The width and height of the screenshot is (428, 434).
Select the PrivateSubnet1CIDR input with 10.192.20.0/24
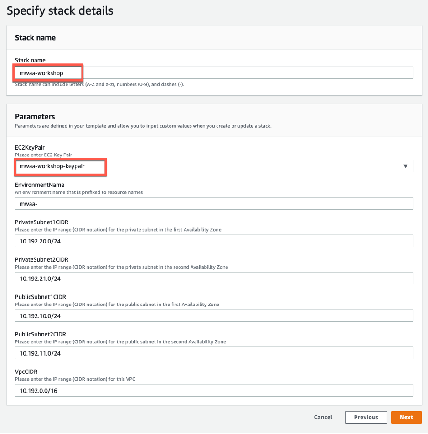point(213,241)
